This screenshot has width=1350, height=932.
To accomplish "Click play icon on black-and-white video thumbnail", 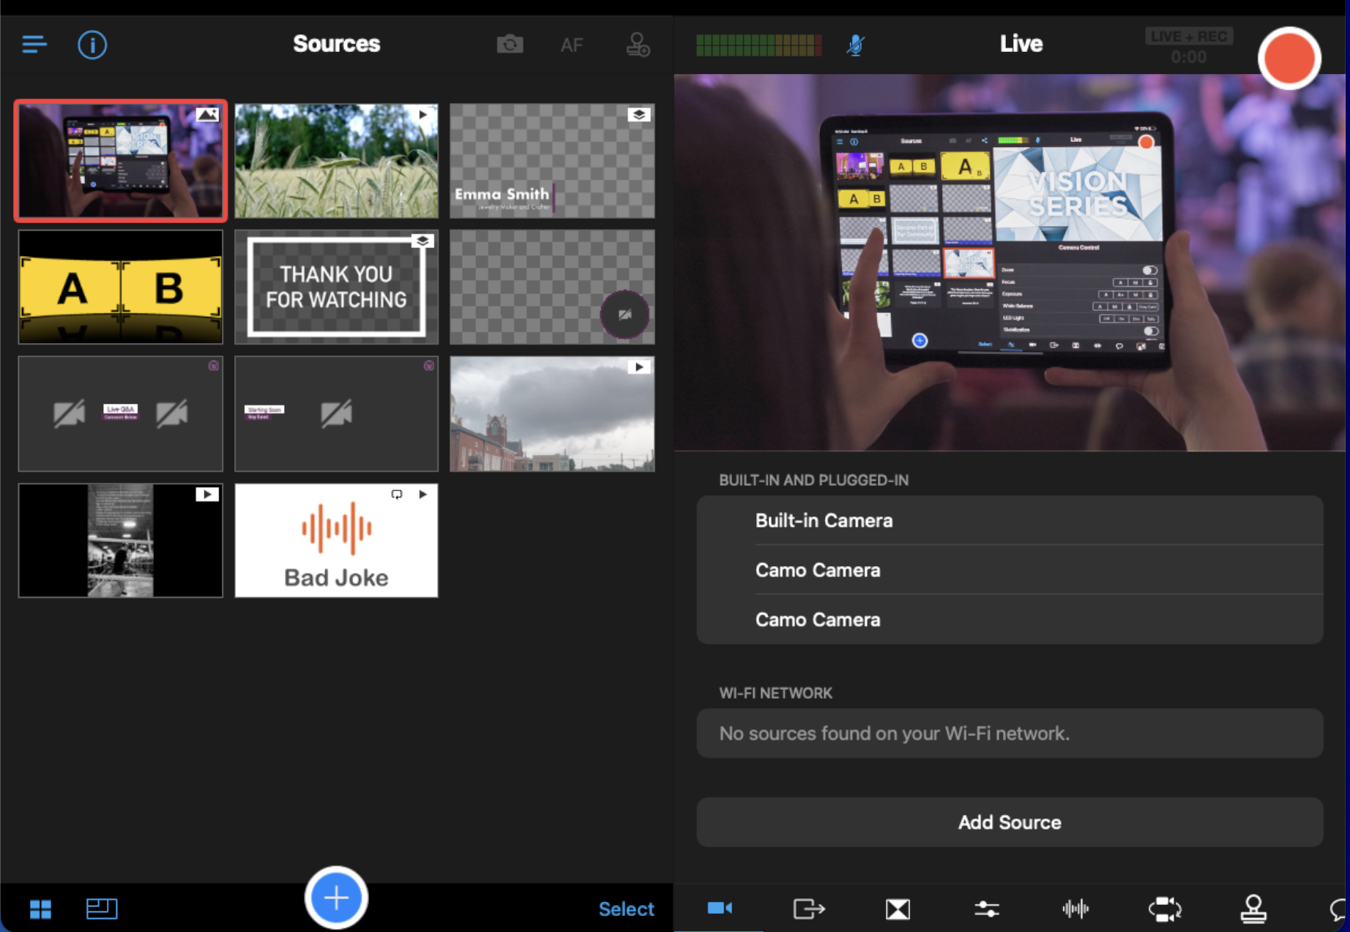I will tap(207, 495).
